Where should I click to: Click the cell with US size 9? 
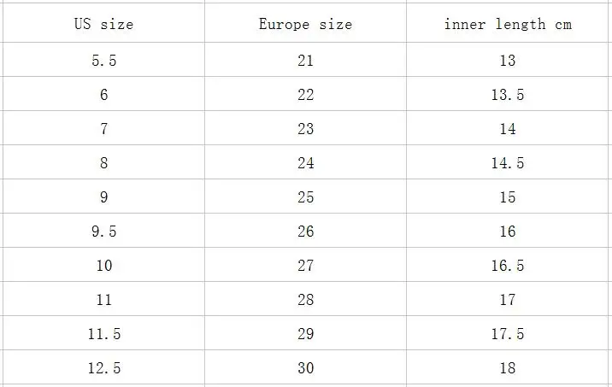tap(103, 196)
